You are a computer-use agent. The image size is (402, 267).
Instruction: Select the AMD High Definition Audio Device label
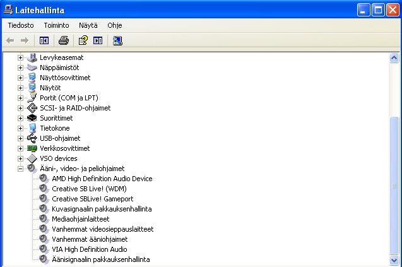point(102,179)
